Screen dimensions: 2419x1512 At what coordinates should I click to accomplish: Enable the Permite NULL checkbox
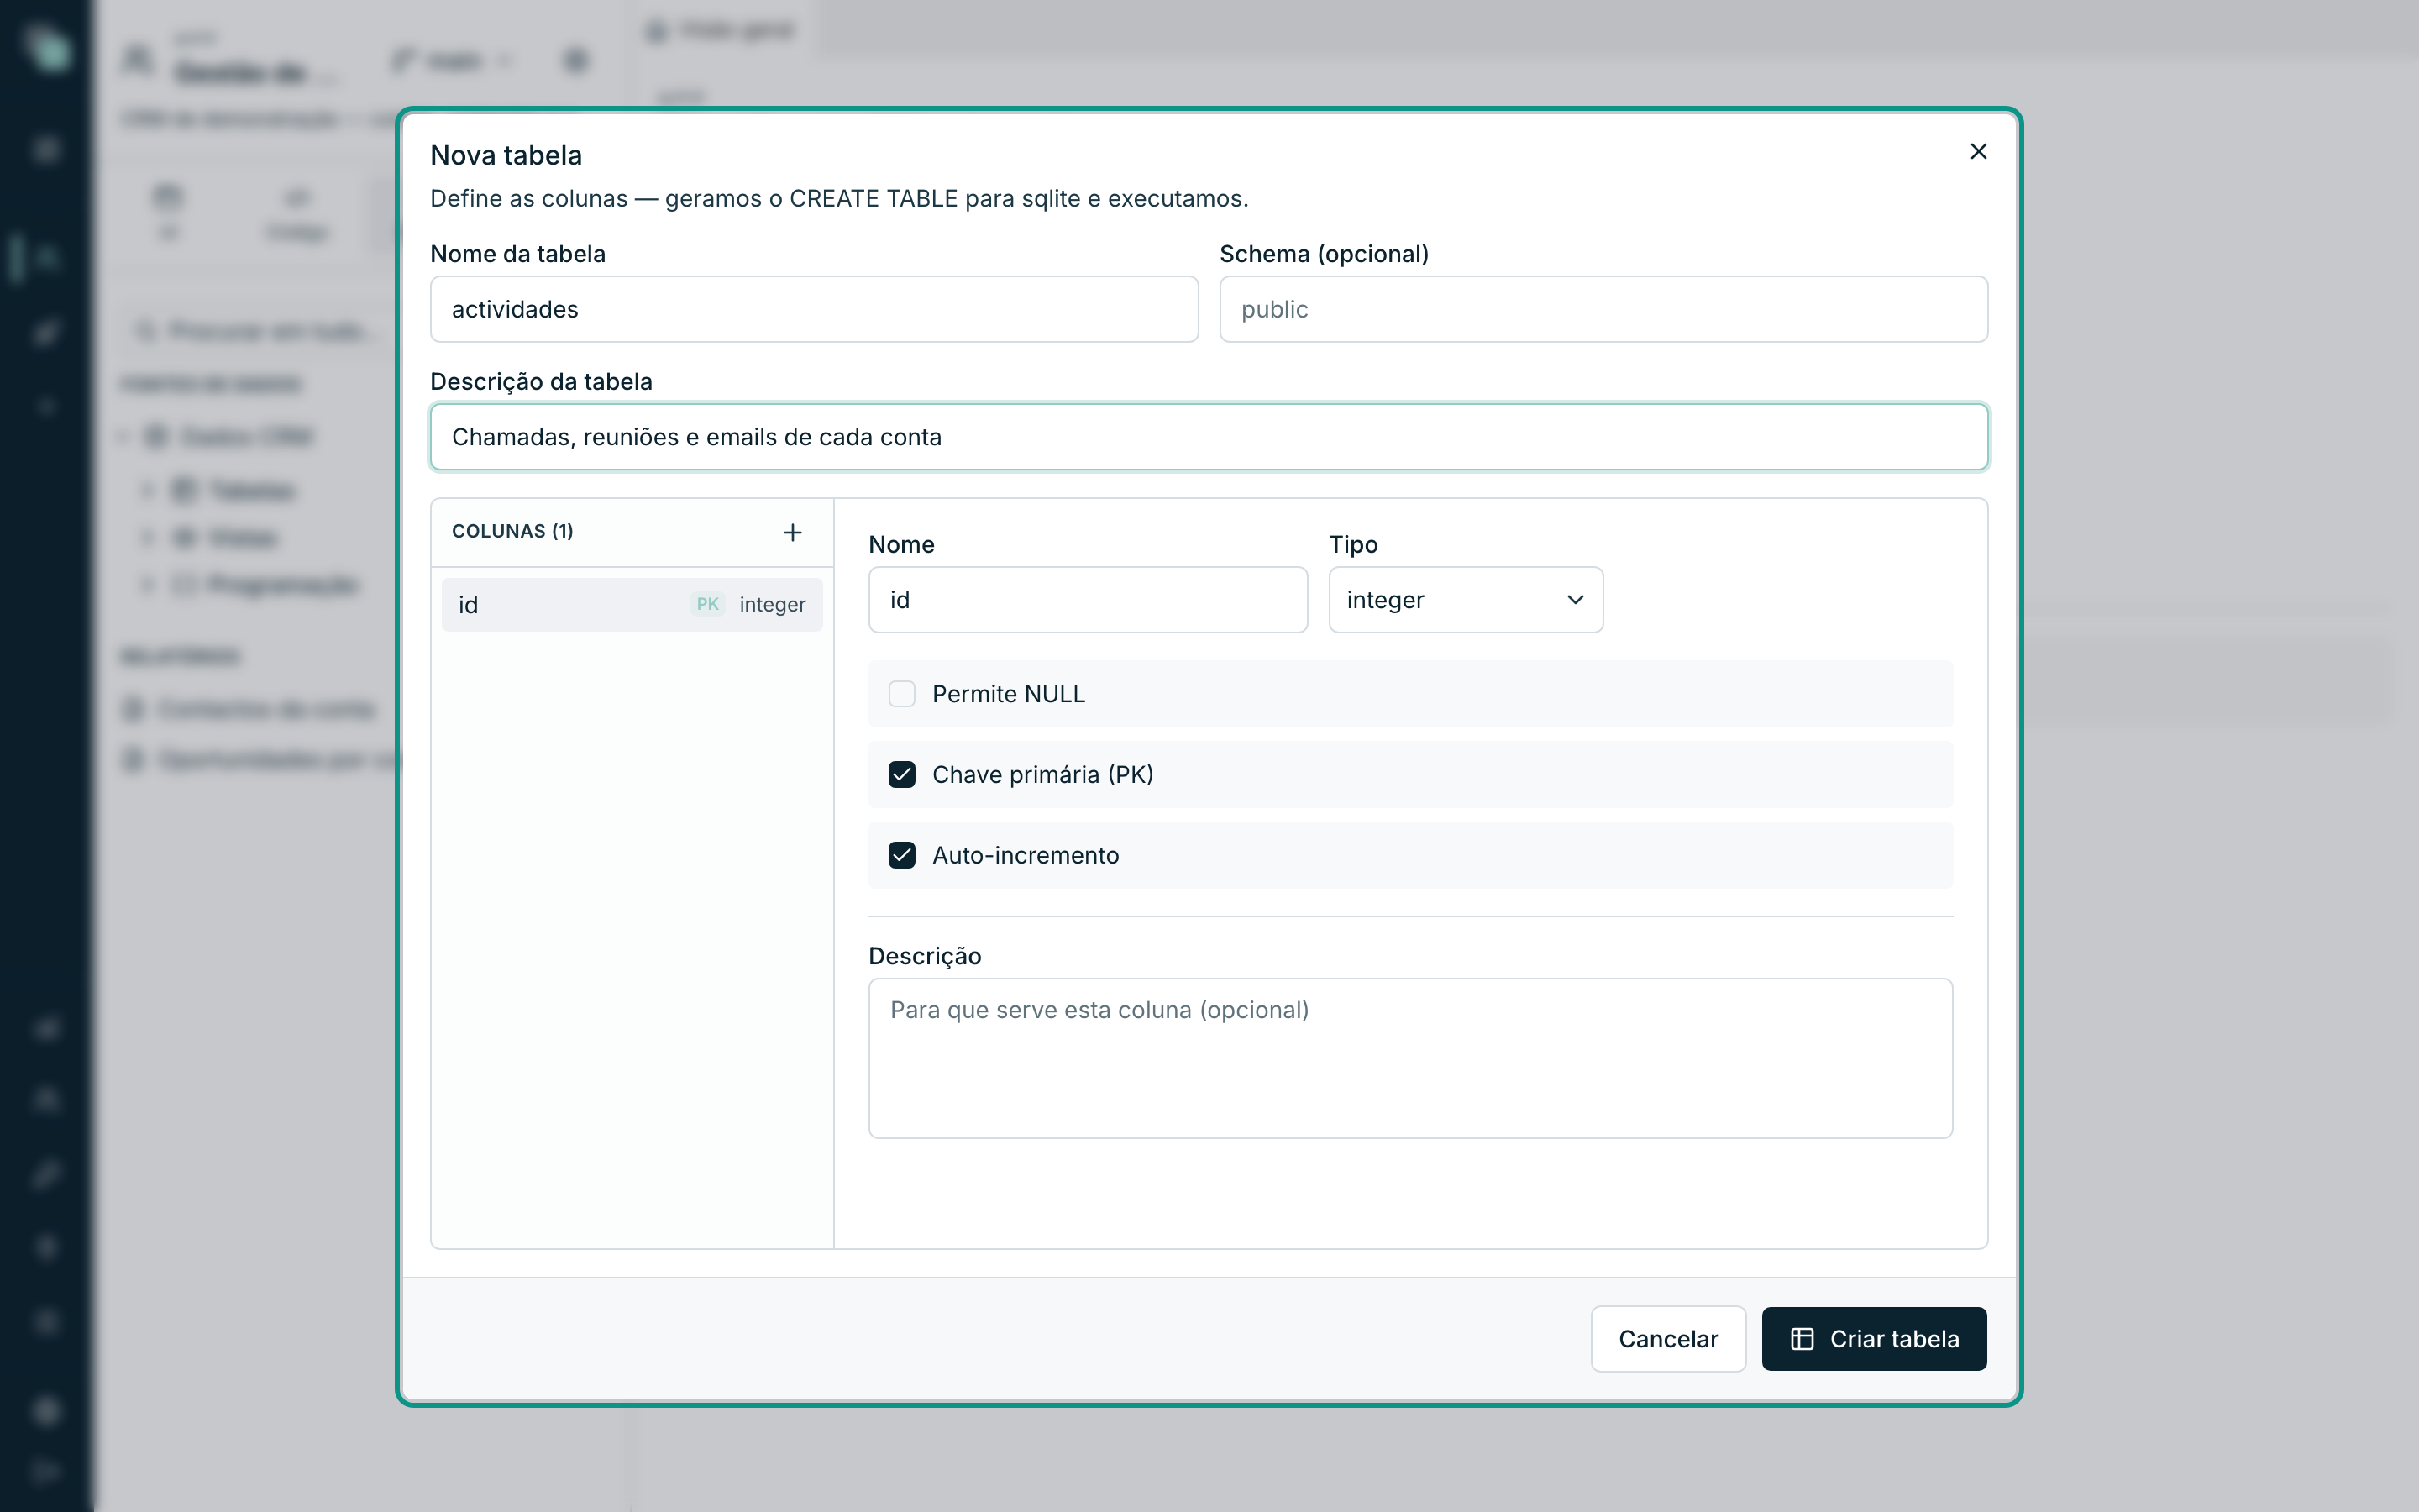901,694
